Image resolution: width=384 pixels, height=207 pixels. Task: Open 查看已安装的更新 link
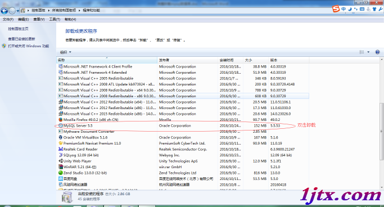pyautogui.click(x=21, y=39)
